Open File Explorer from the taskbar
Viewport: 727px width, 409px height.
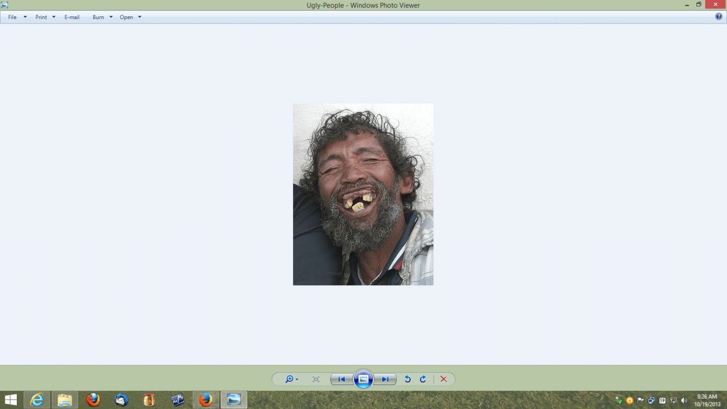[65, 400]
